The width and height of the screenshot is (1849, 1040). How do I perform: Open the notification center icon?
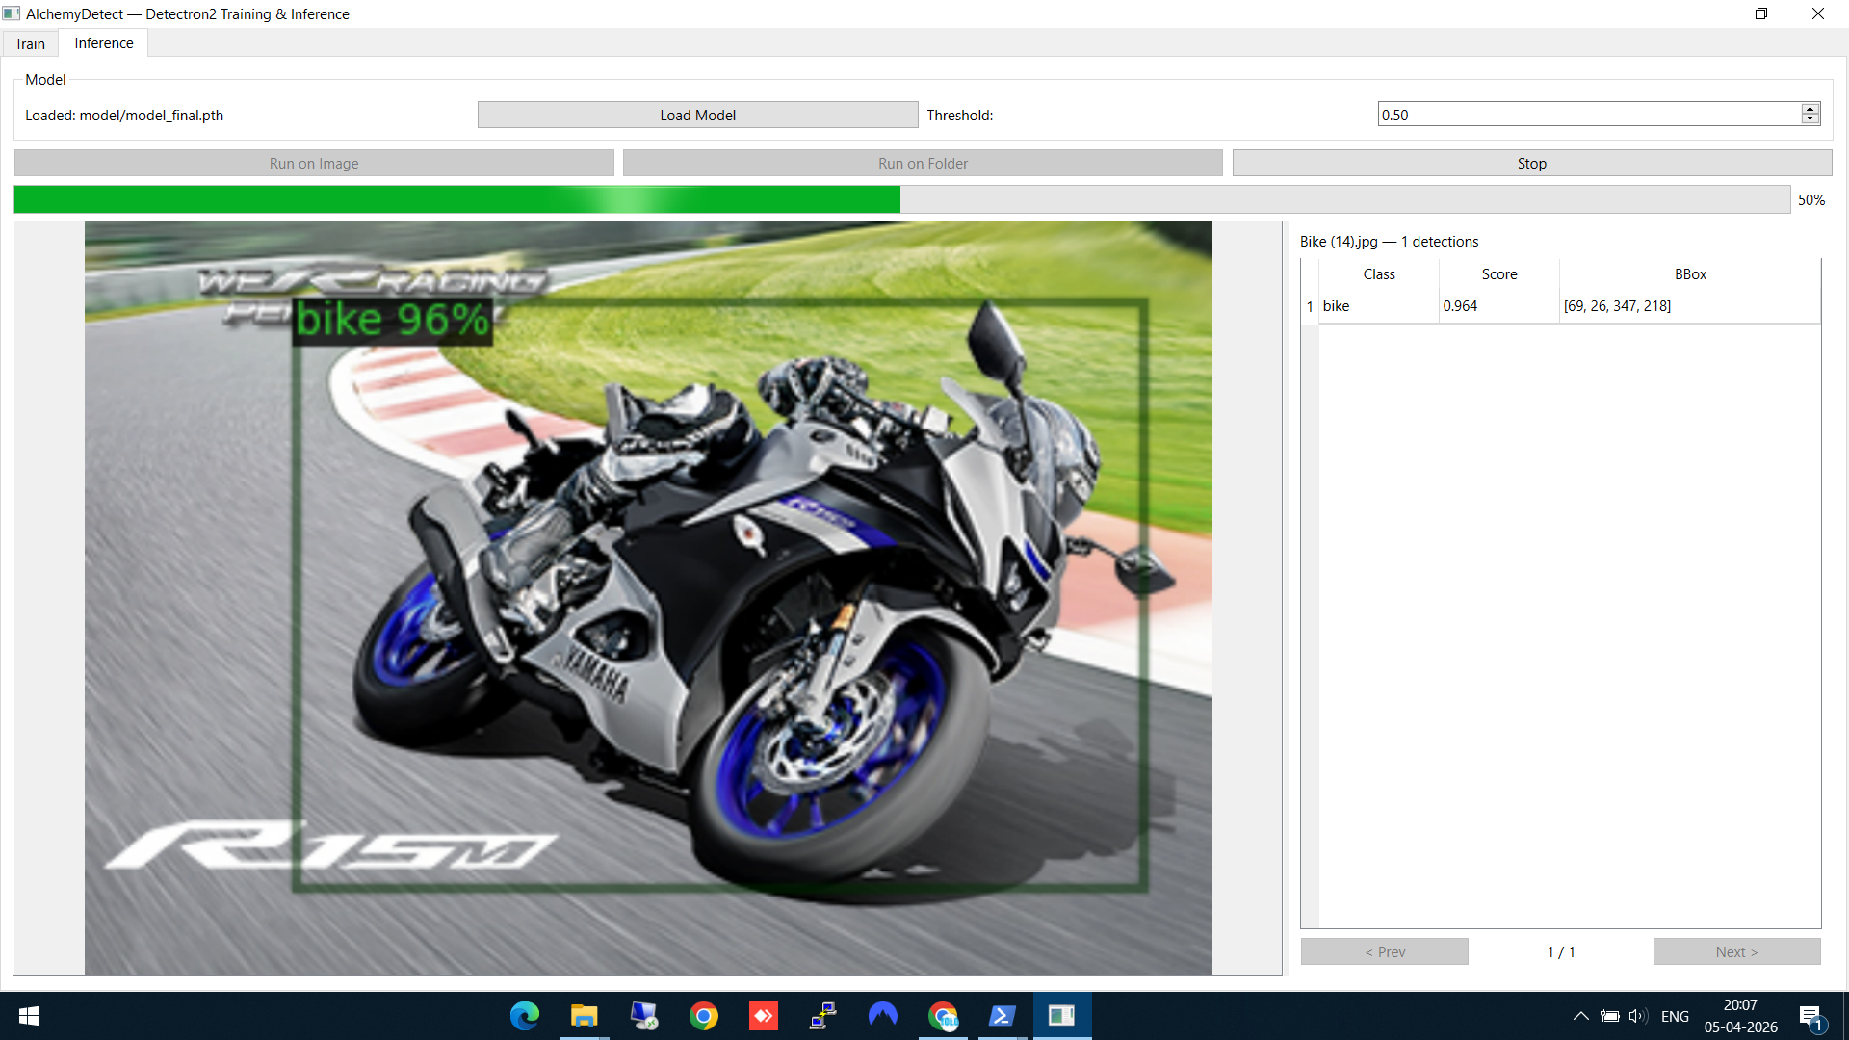1810,1017
